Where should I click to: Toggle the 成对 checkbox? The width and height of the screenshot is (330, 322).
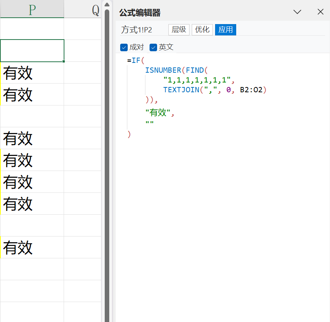[x=124, y=47]
